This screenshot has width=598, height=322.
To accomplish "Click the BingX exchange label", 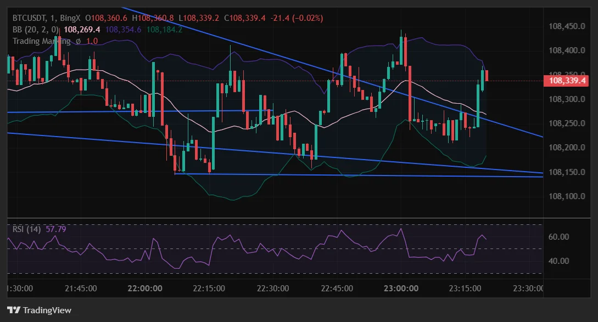I will click(70, 18).
